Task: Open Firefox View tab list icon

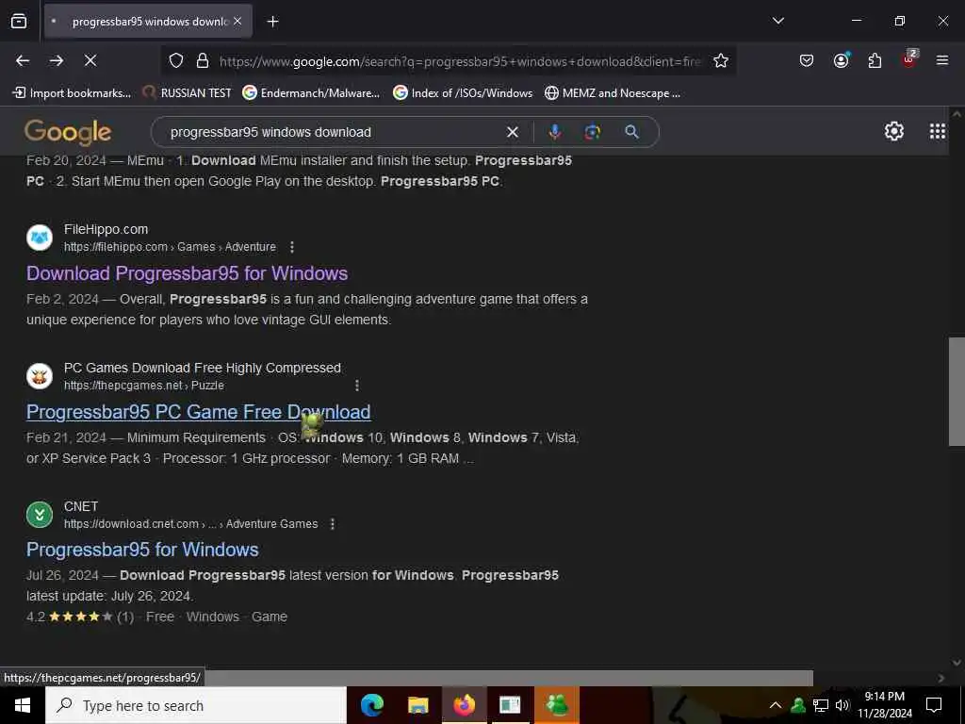Action: 19,21
